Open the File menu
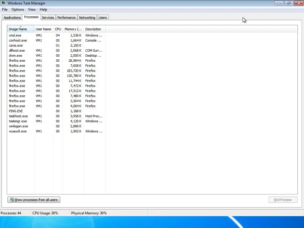304x228 pixels. [x=5, y=9]
